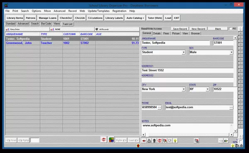Click the red left arrow icon

144,141
